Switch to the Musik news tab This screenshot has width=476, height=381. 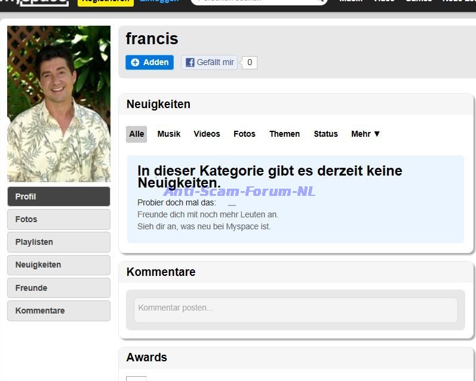(169, 134)
